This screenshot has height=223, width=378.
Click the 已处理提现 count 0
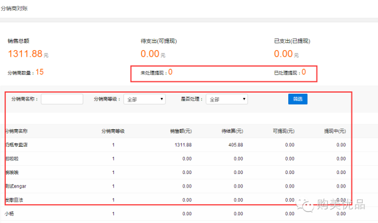tap(304, 72)
